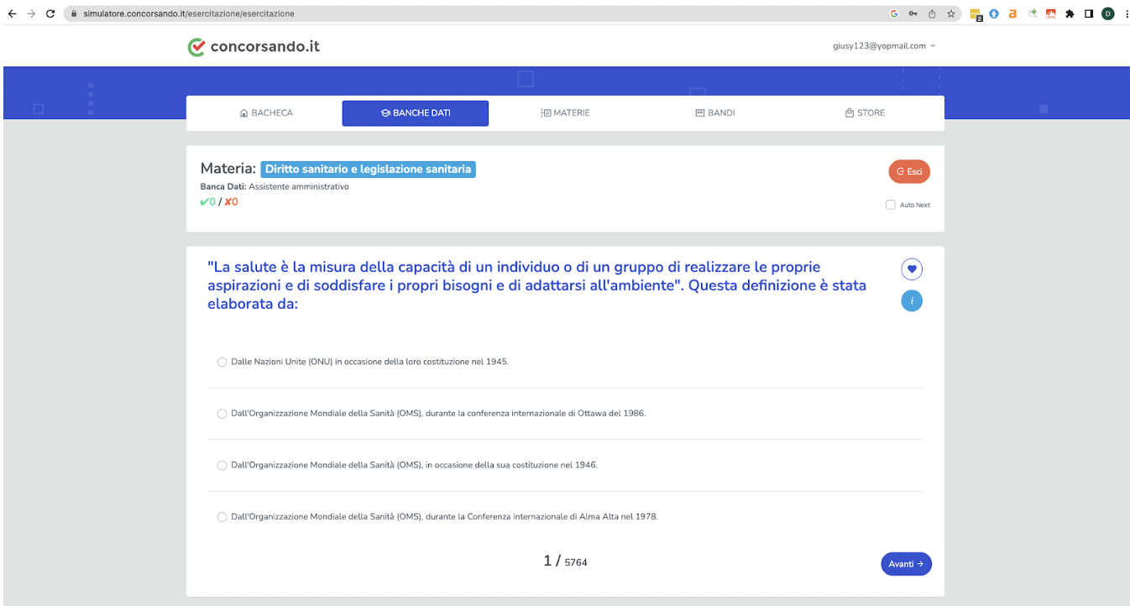Enable the Auto Next checkbox
This screenshot has width=1130, height=606.
click(891, 205)
